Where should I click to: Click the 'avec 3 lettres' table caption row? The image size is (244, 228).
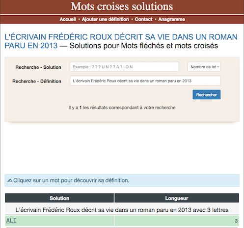click(x=122, y=210)
